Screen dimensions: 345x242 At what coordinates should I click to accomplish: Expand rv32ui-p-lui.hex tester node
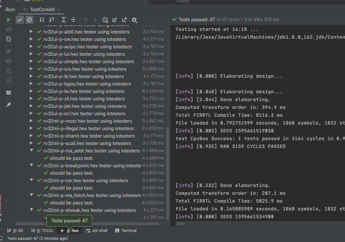point(31,54)
